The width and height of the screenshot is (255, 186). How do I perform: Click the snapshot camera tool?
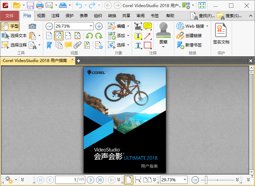coord(32,26)
